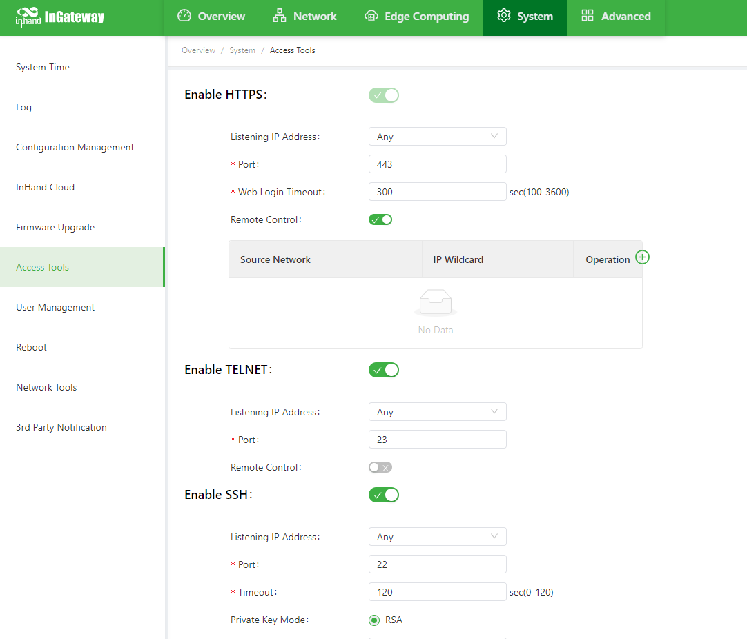Open SSH Listening IP Address dropdown

click(x=437, y=537)
